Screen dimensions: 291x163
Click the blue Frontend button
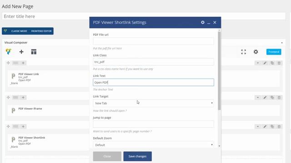274,52
